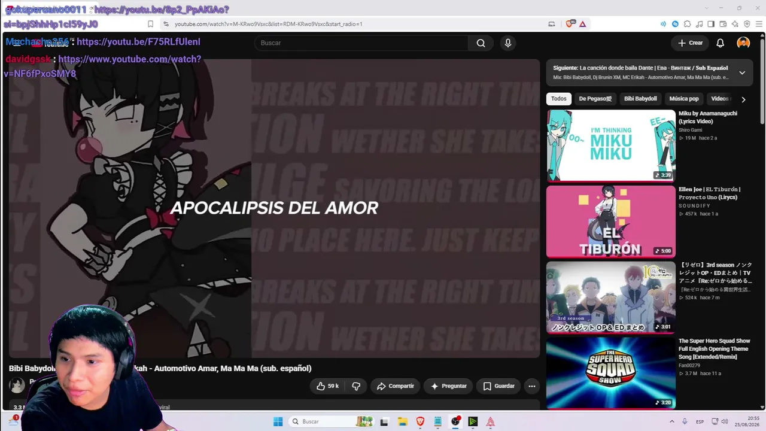Click the Windows taskbar Buscar search box
Image resolution: width=766 pixels, height=431 pixels.
coord(332,421)
